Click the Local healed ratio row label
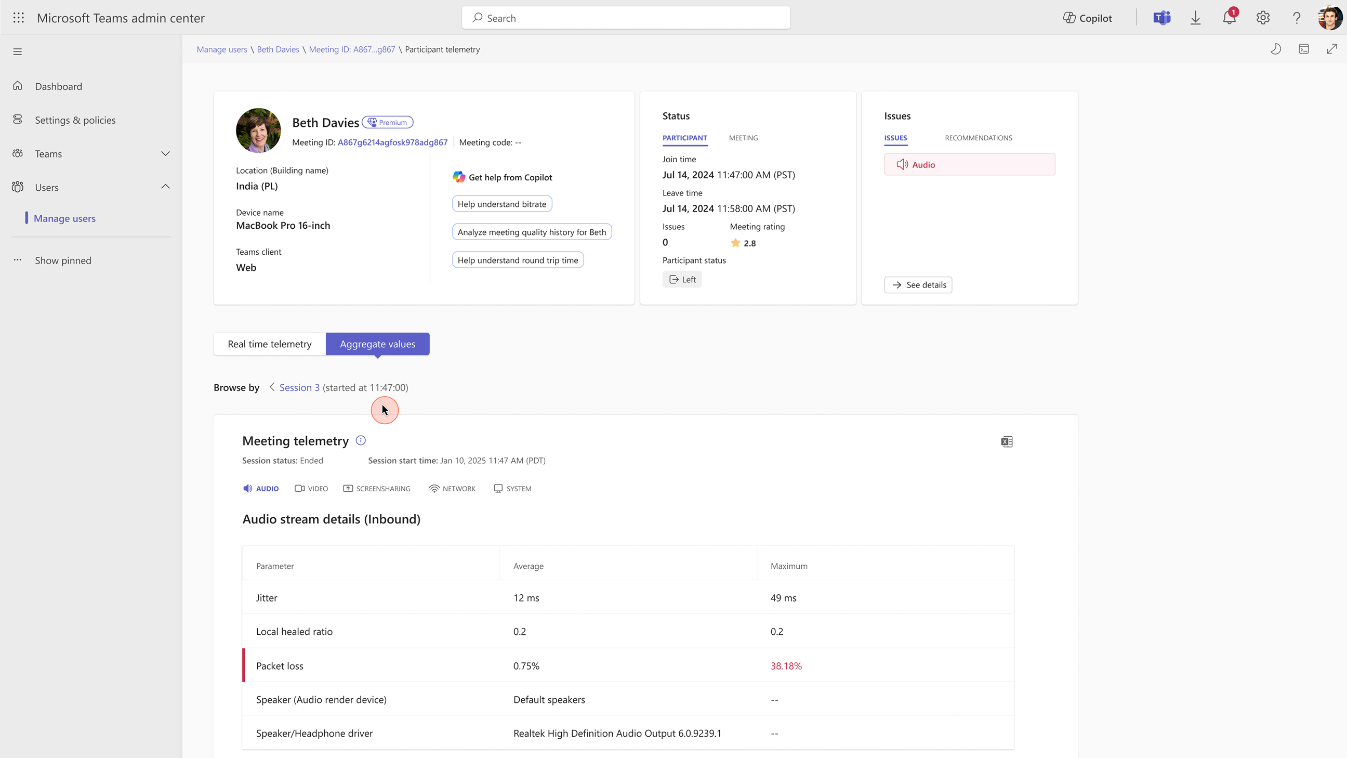Image resolution: width=1347 pixels, height=758 pixels. tap(294, 631)
